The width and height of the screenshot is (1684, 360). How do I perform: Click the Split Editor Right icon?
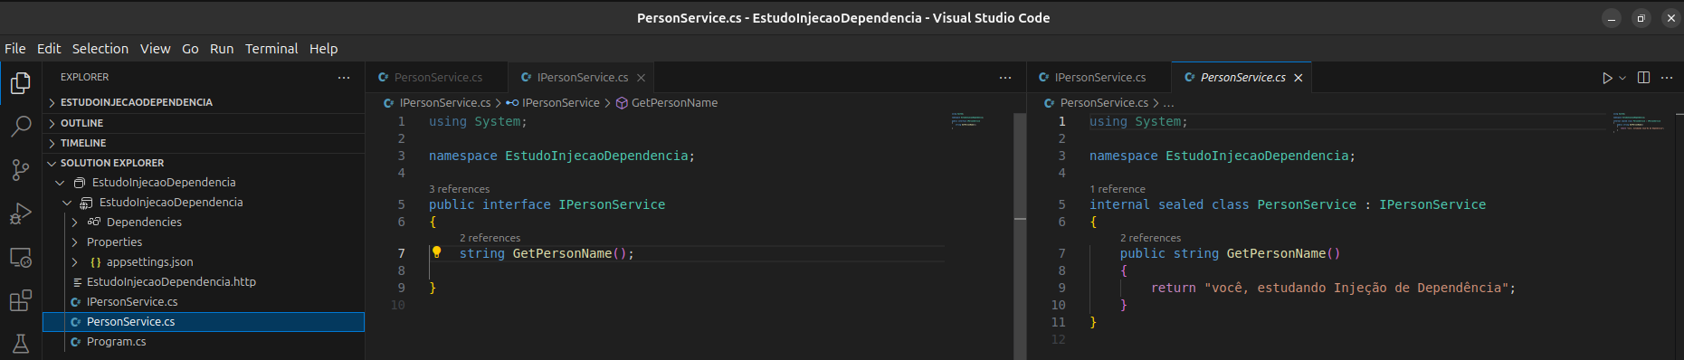[x=1643, y=78]
